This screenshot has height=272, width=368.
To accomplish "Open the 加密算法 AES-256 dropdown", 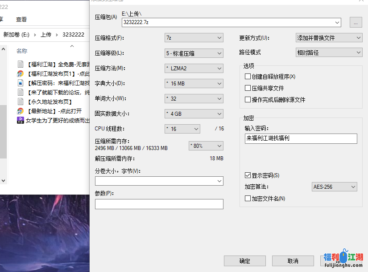I will [334, 187].
